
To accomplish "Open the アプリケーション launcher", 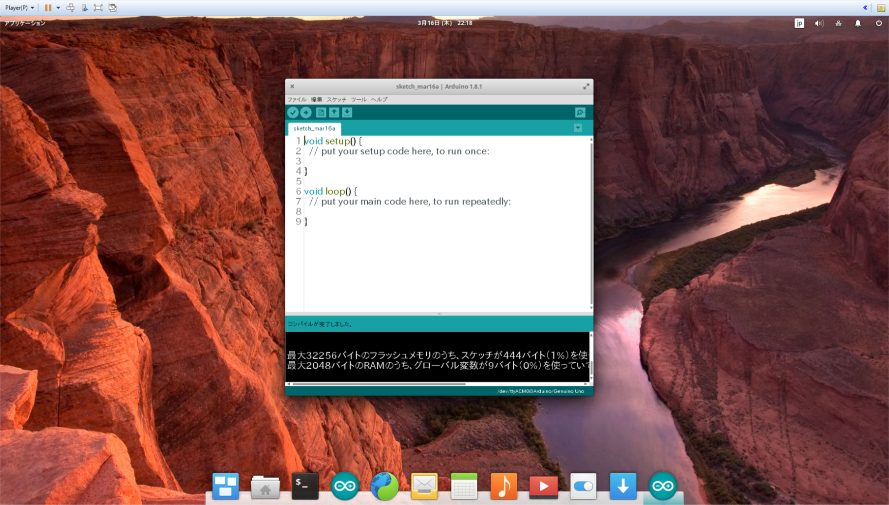I will click(x=25, y=23).
